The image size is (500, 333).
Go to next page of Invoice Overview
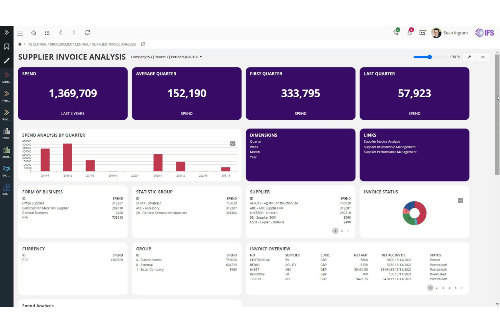click(462, 288)
